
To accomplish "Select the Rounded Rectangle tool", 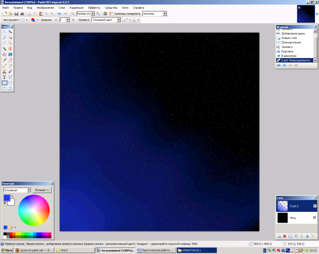I will click(10, 83).
